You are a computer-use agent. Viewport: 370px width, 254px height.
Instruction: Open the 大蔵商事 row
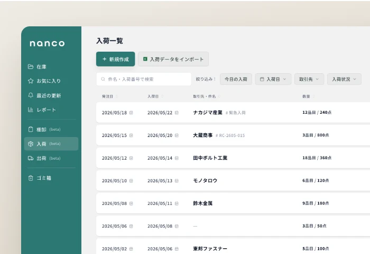coord(233,135)
